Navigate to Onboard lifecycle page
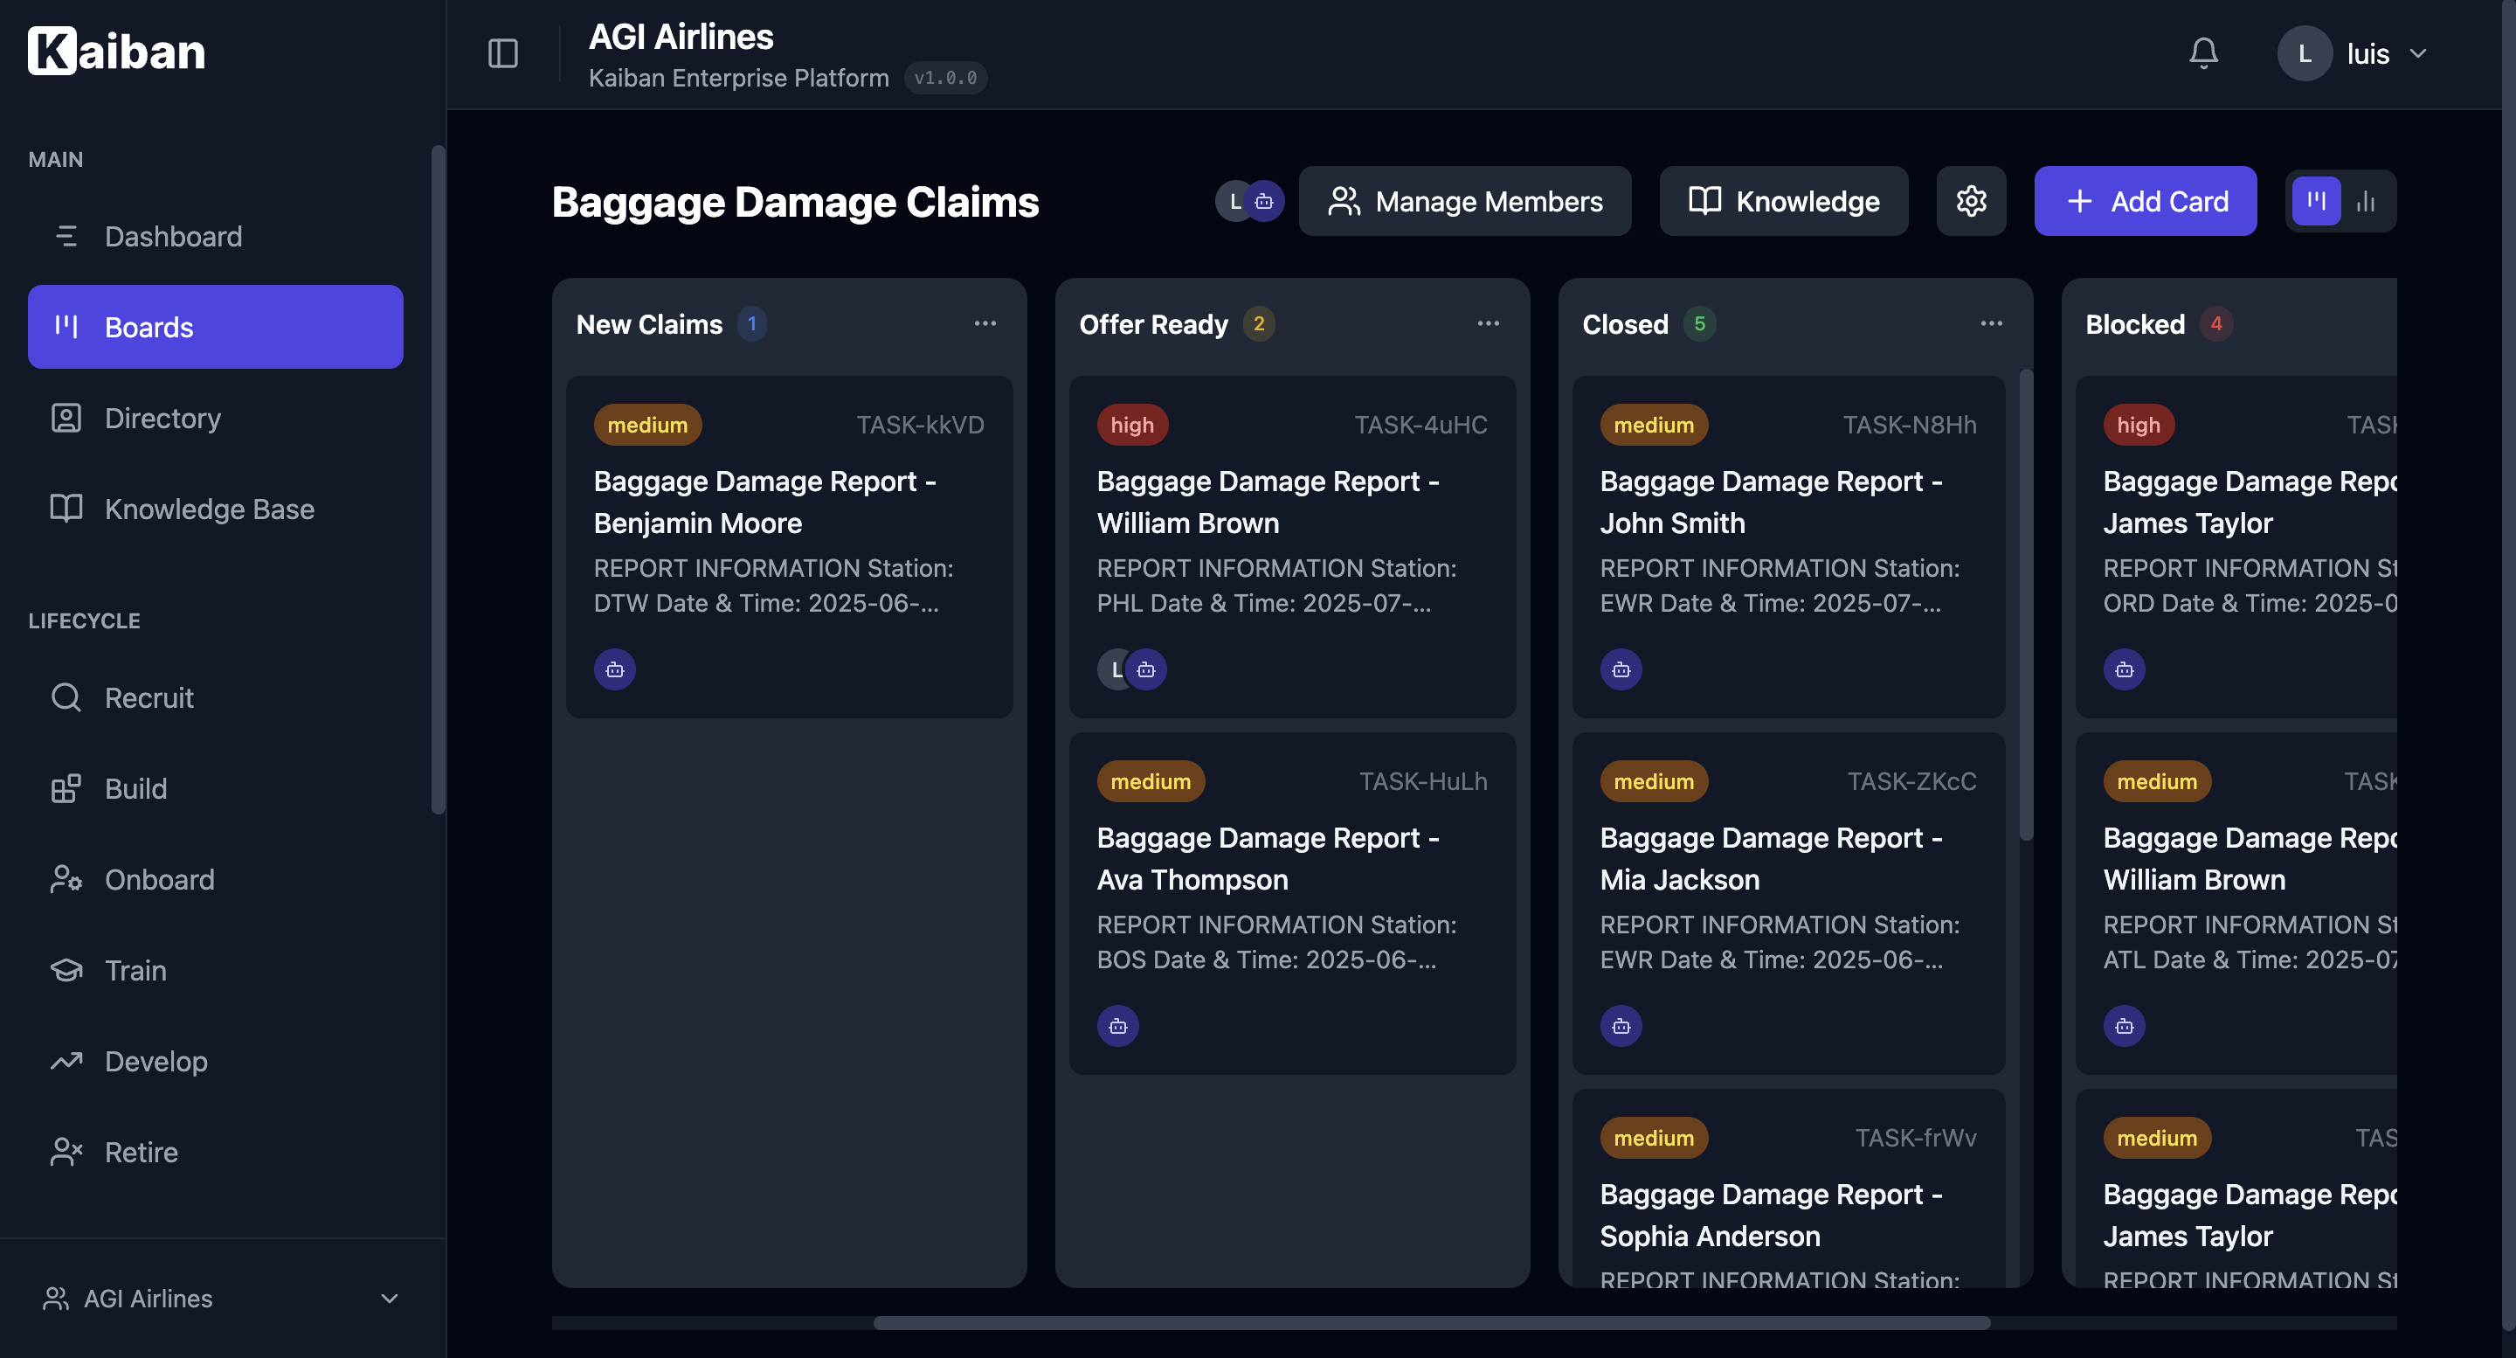This screenshot has width=2516, height=1358. coord(215,879)
